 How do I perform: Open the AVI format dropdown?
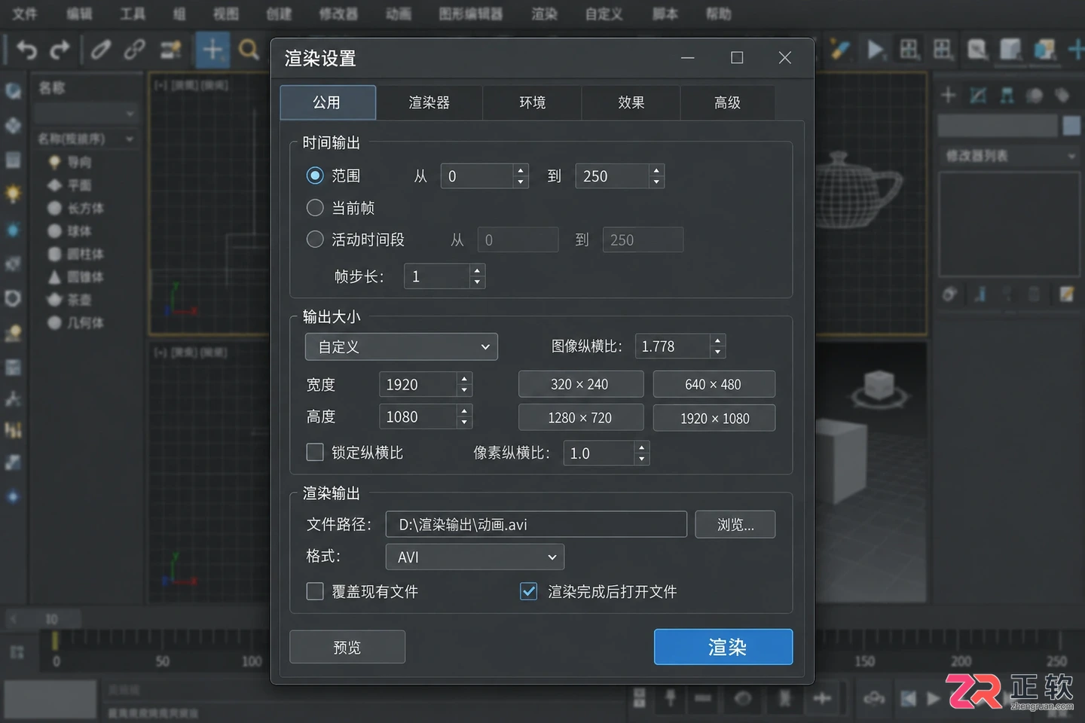tap(475, 557)
